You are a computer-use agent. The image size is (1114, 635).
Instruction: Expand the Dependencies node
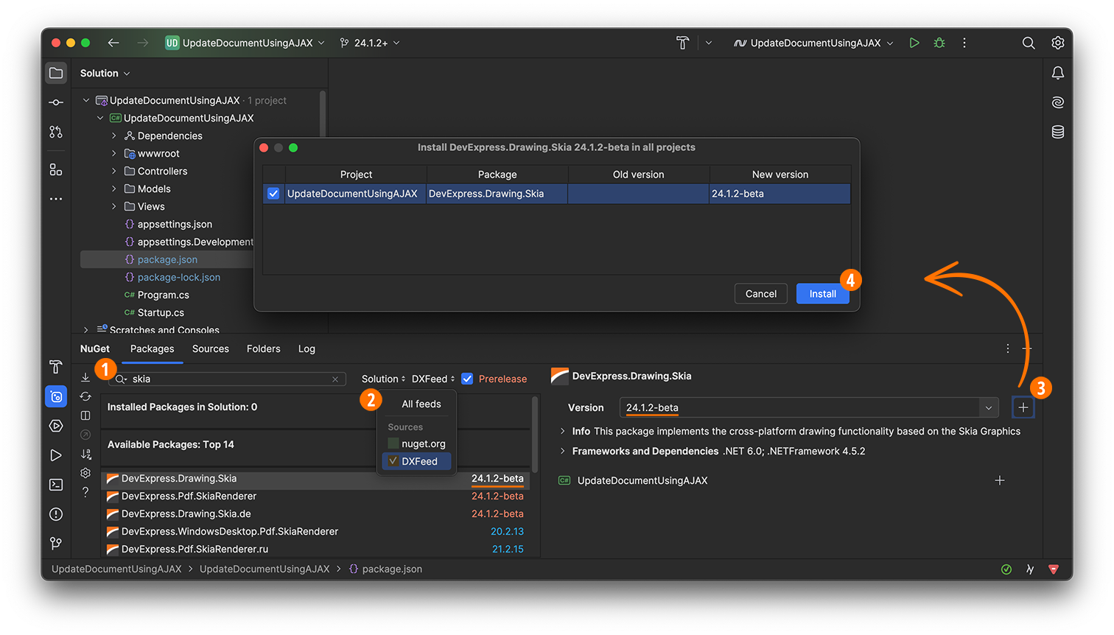(114, 136)
